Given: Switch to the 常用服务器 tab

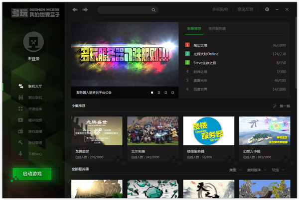Looking at the screenshot, I should tap(217, 28).
